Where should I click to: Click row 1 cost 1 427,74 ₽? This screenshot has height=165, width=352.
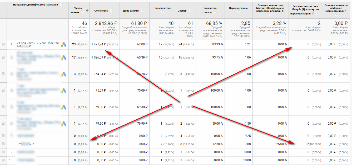pos(99,45)
